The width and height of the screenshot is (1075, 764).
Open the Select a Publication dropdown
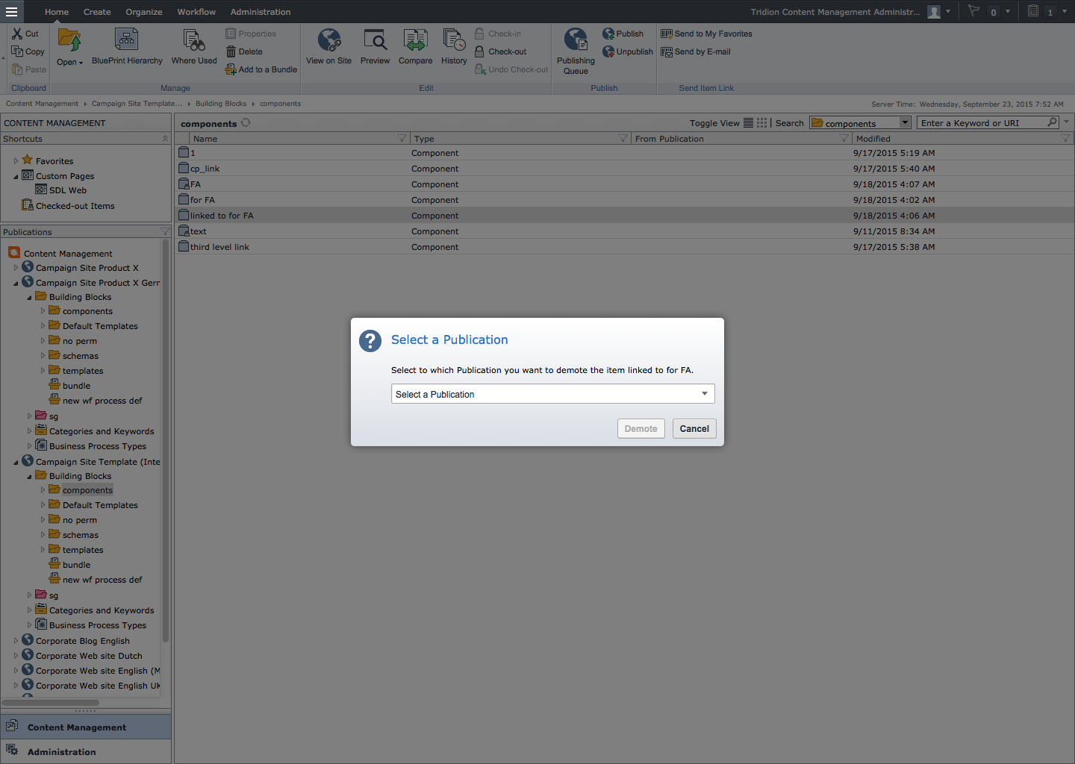coord(552,394)
